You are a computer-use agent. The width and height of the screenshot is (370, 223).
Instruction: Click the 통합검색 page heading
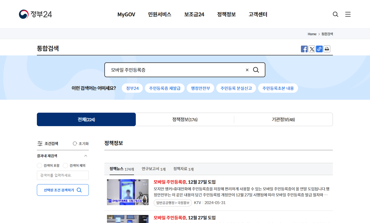pyautogui.click(x=48, y=48)
